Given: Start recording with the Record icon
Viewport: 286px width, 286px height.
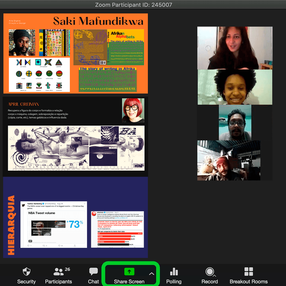Looking at the screenshot, I should point(210,271).
